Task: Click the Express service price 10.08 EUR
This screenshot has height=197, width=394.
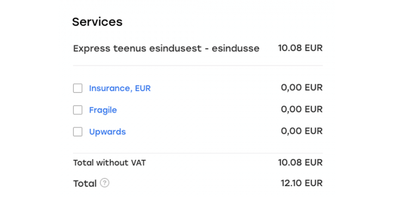Action: tap(300, 48)
